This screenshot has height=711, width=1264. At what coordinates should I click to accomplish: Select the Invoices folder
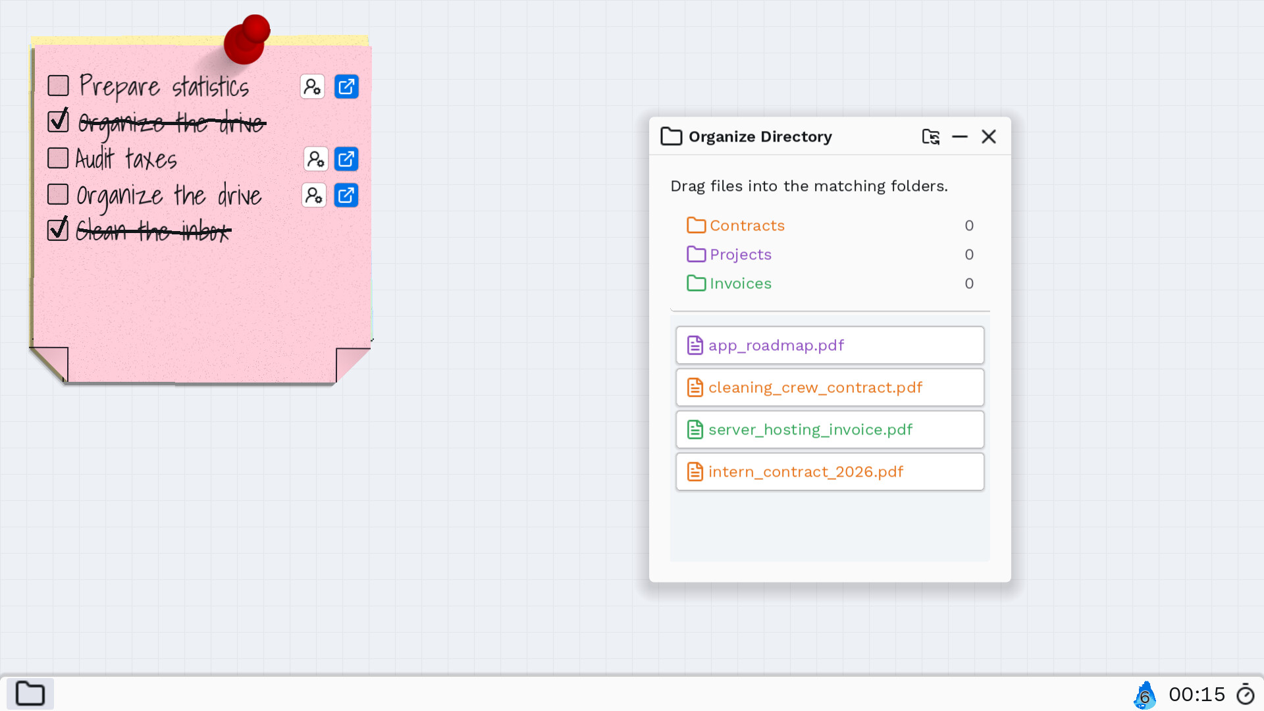829,283
